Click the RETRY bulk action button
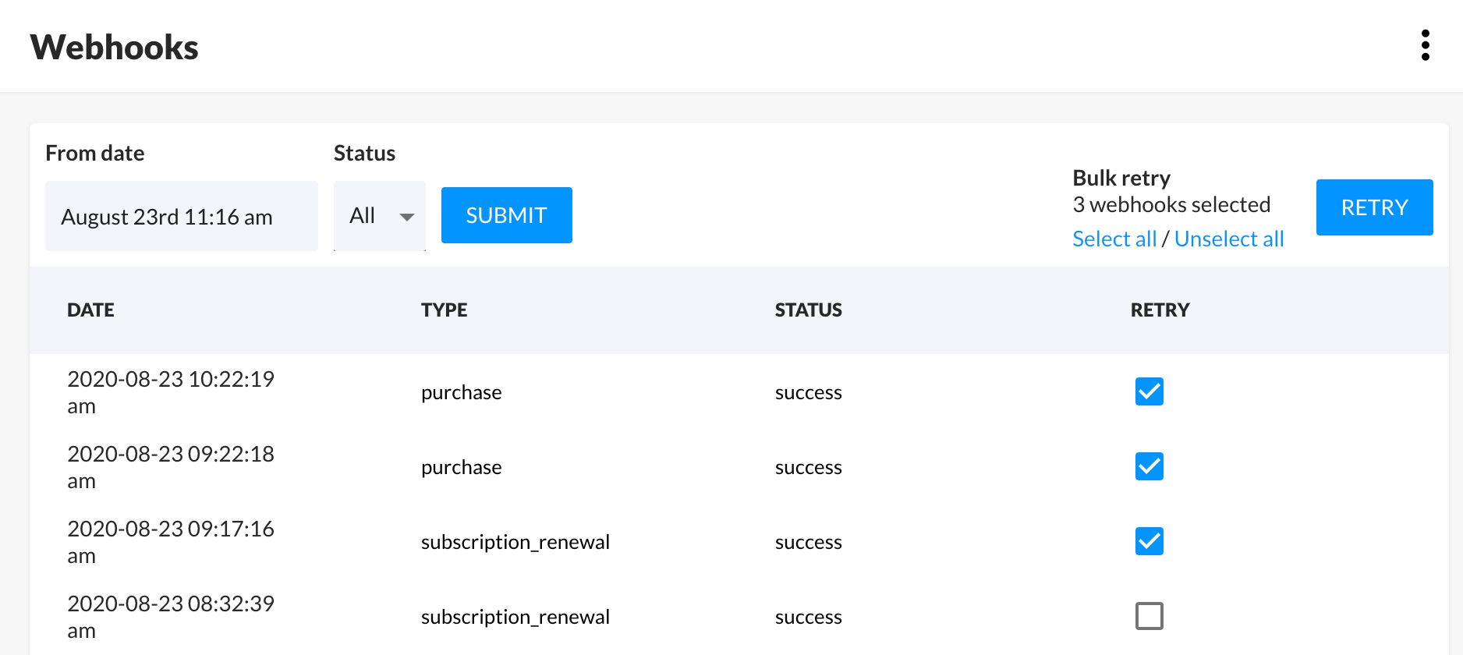The height and width of the screenshot is (655, 1463). tap(1373, 207)
